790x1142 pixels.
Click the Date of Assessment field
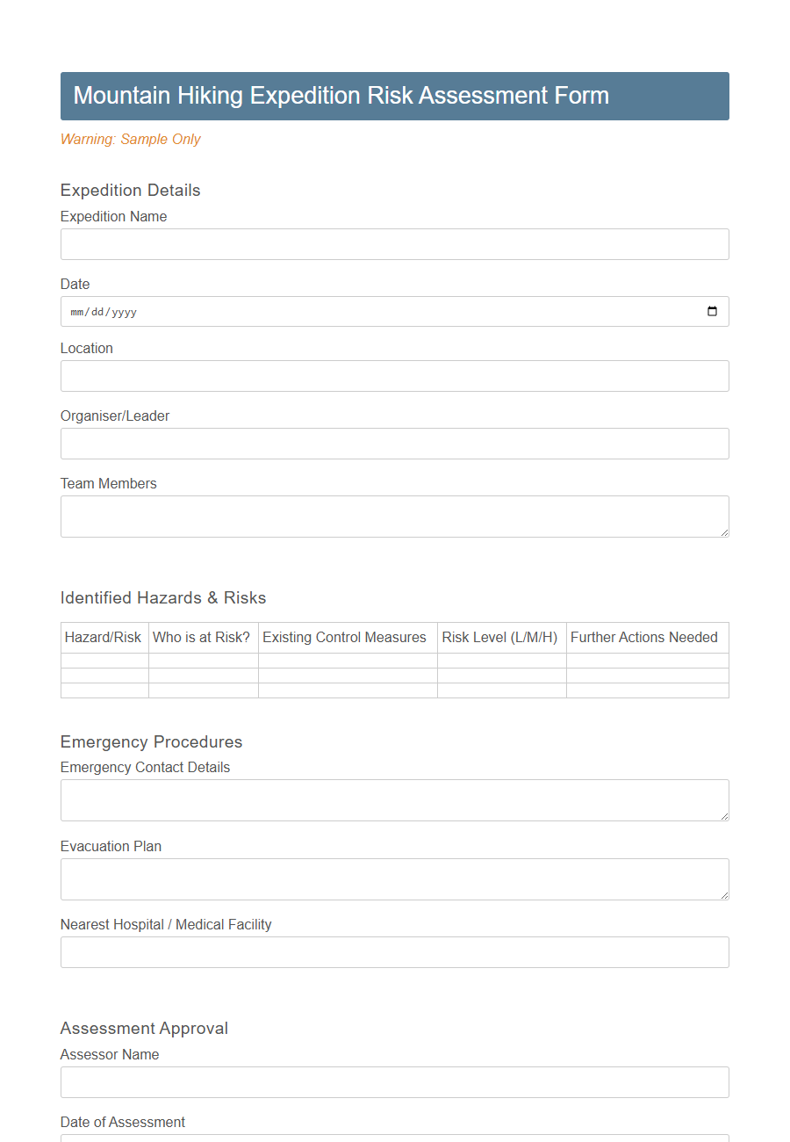(x=393, y=1138)
